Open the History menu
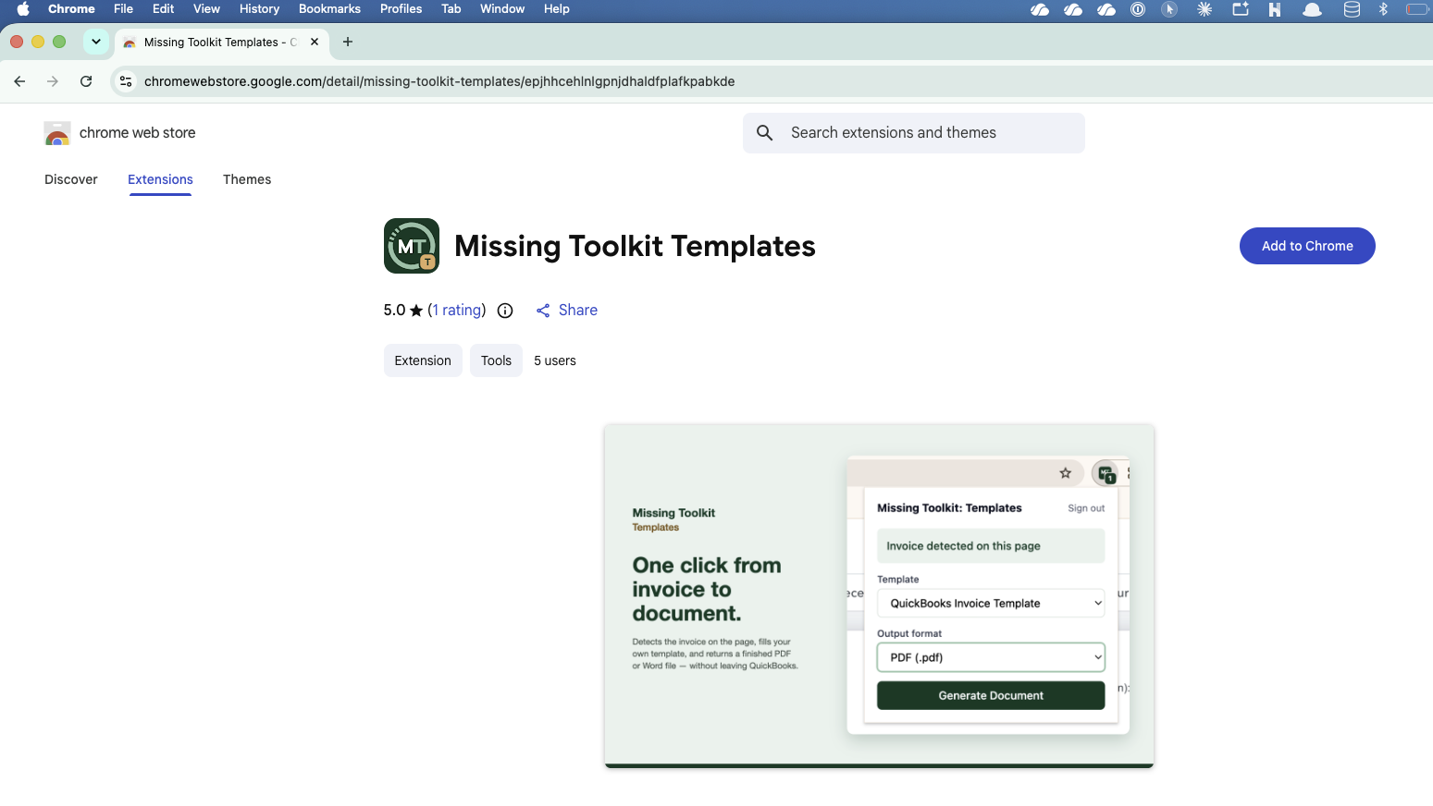Viewport: 1433px width, 806px height. [259, 9]
